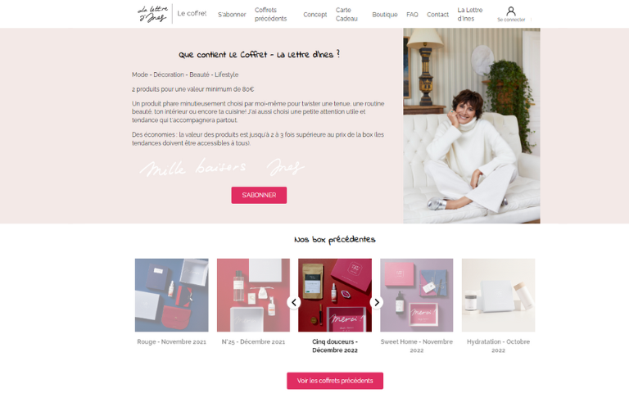Select the Rouge - Novembre 2021 box thumbnail
The image size is (629, 393).
[172, 295]
